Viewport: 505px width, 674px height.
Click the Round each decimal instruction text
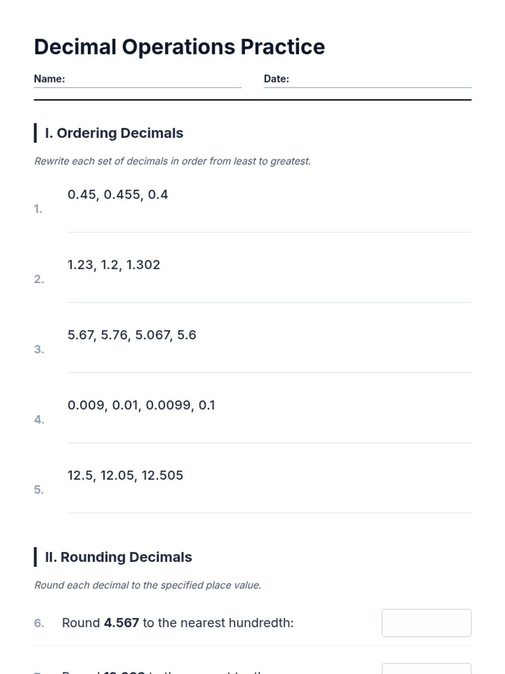coord(147,585)
